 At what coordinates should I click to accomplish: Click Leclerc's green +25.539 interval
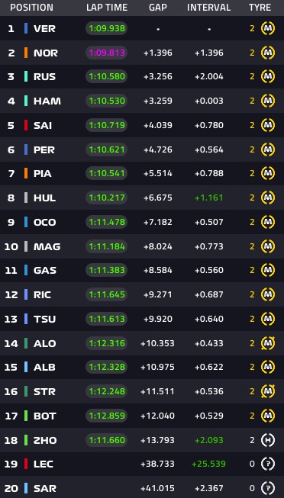click(x=208, y=464)
